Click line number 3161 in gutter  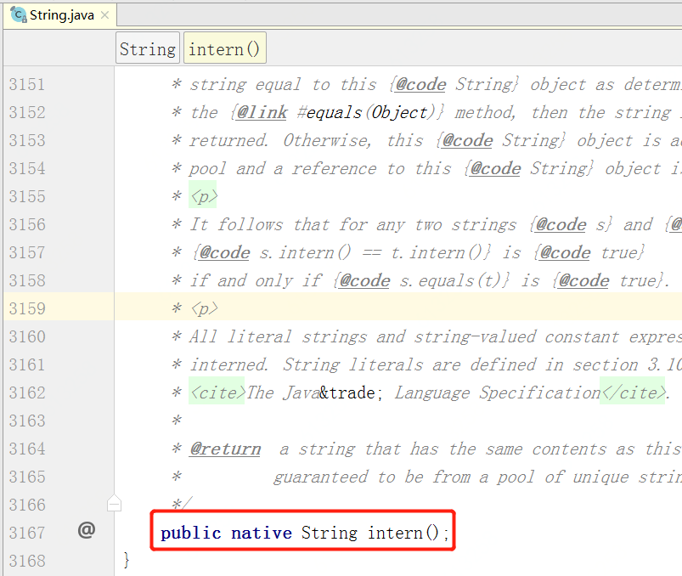point(27,364)
